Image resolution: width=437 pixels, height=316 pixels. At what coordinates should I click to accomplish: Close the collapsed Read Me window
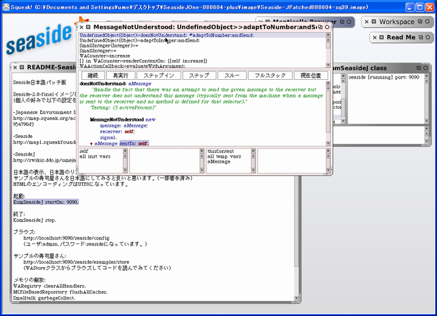click(x=375, y=38)
